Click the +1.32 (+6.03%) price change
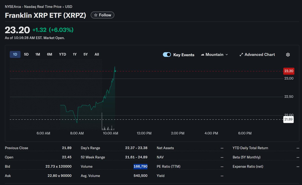The height and width of the screenshot is (185, 302). point(53,30)
